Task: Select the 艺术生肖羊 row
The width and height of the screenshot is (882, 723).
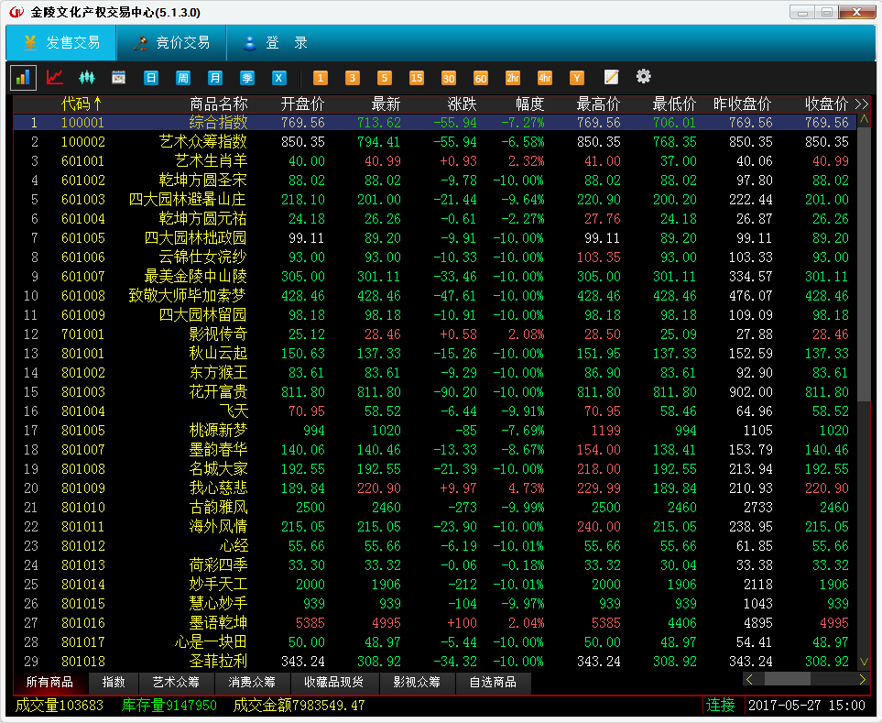Action: click(435, 161)
